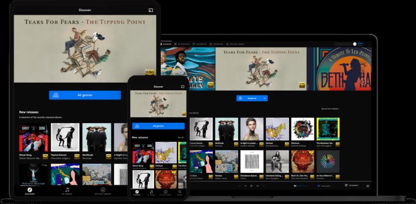Screen dimensions: 416x204
Task: Open the play queue icon on laptop player
Action: (368, 186)
